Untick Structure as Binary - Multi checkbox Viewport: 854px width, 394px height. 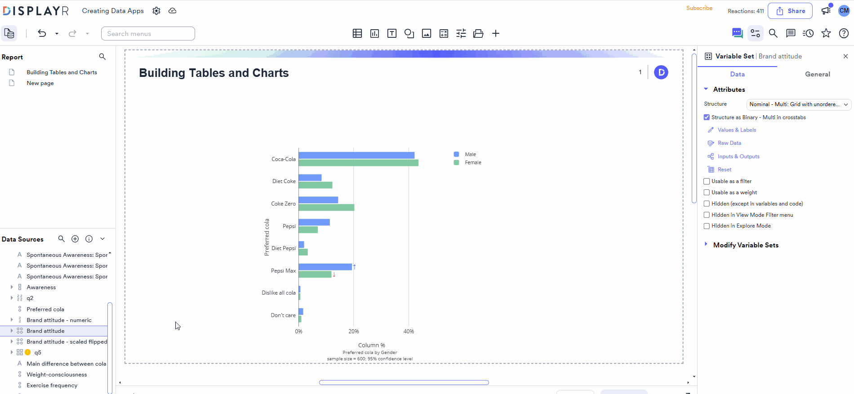coord(707,117)
